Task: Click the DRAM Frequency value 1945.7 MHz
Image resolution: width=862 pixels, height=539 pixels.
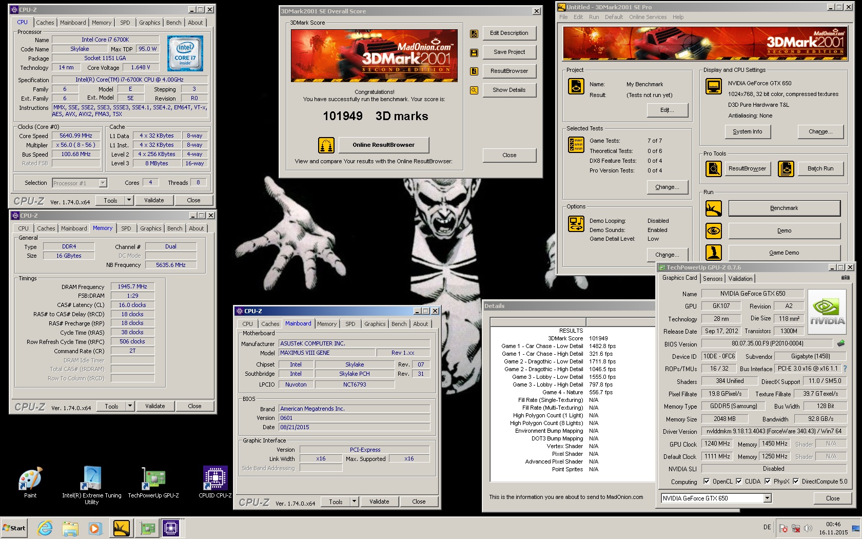Action: point(132,287)
